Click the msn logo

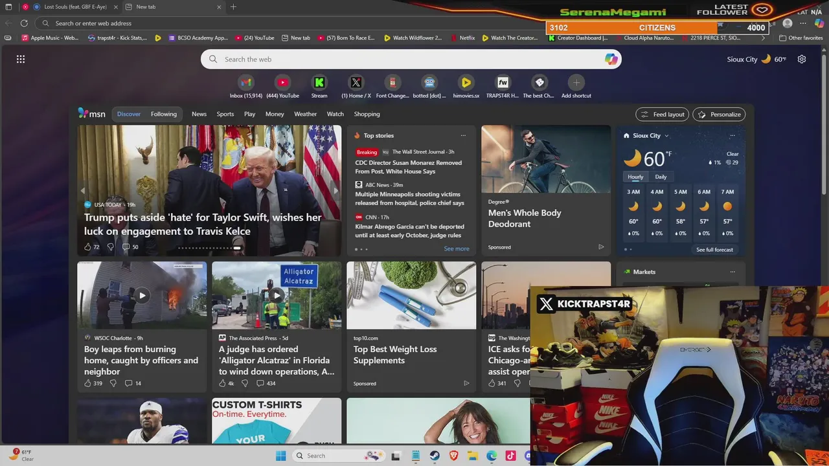[91, 113]
